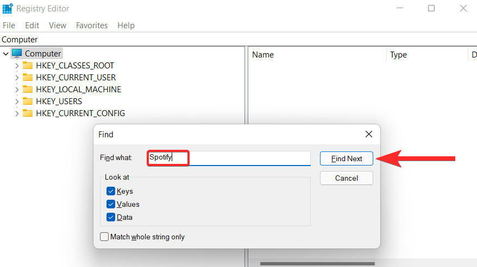The height and width of the screenshot is (267, 477).
Task: Open the File menu
Action: click(x=9, y=25)
